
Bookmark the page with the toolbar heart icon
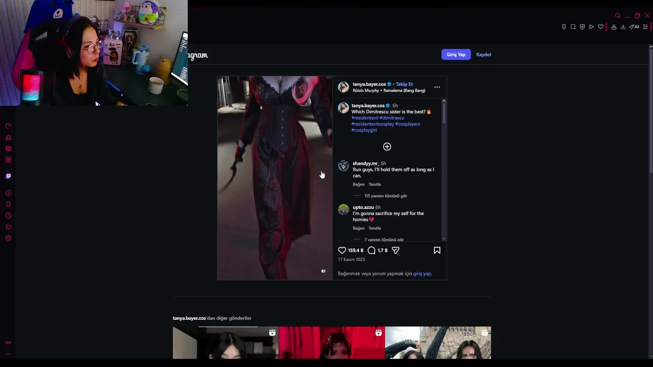(x=600, y=27)
